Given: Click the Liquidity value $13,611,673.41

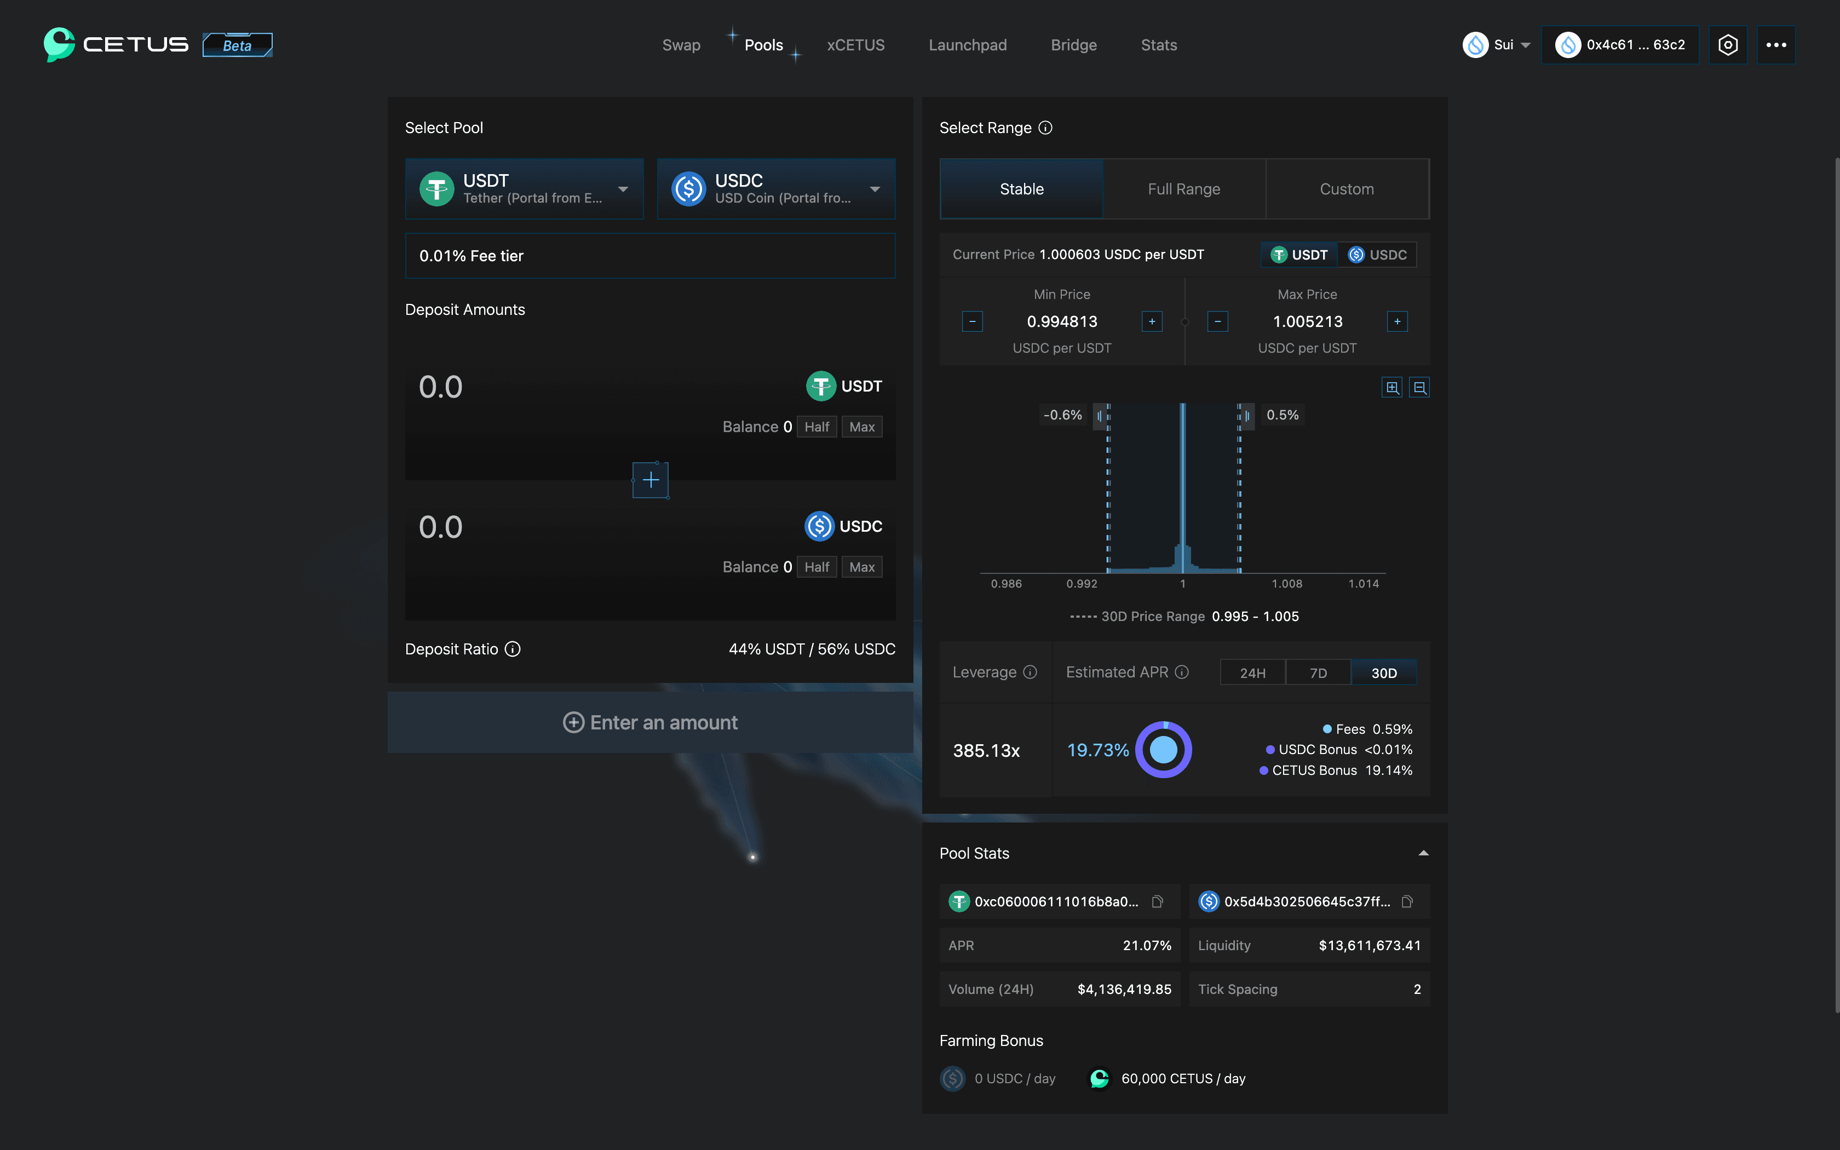Looking at the screenshot, I should pyautogui.click(x=1370, y=945).
